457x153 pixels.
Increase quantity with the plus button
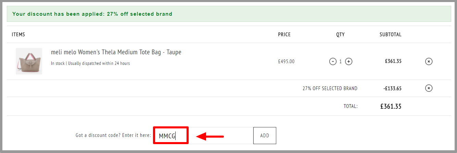click(348, 61)
